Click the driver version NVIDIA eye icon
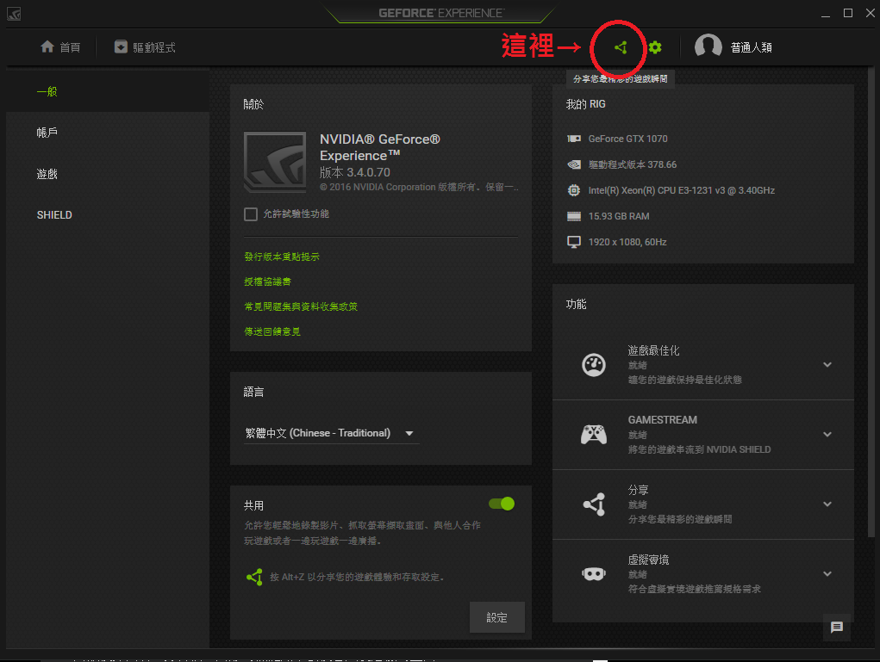The width and height of the screenshot is (880, 662). (573, 164)
